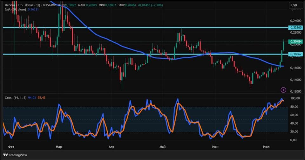Click the purple lightning bolt icon
Screen dimensions: 305x160
click(283, 90)
